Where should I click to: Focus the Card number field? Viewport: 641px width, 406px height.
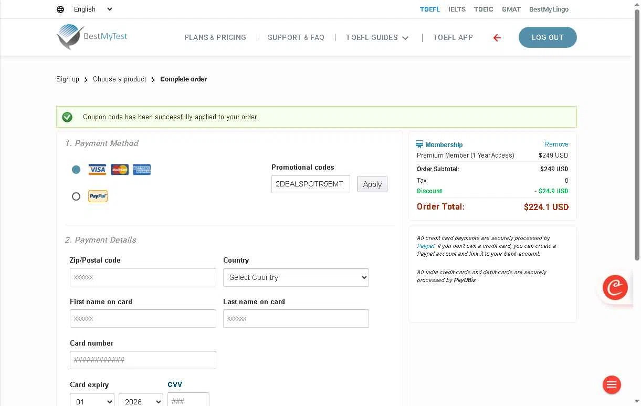coord(143,360)
